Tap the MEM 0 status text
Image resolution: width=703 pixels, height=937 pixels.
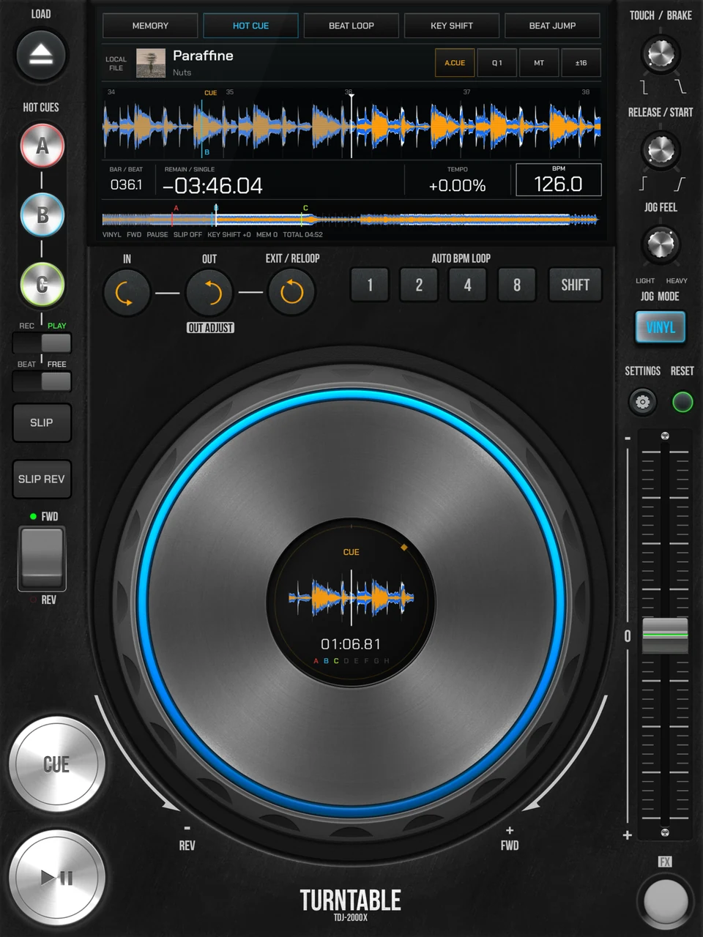(267, 235)
